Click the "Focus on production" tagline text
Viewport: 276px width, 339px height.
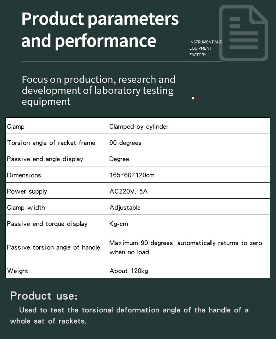click(x=98, y=90)
